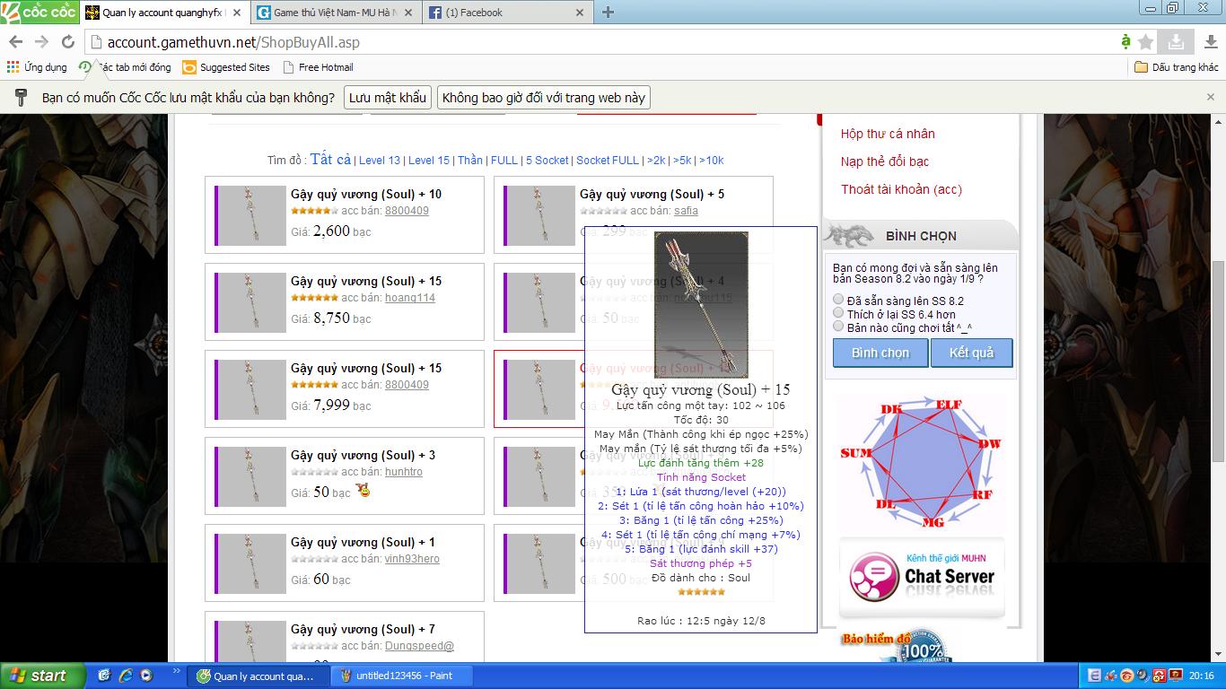Screen dimensions: 1226x689
Task: Close the Game thủ Việt Nam tab
Action: click(x=408, y=13)
